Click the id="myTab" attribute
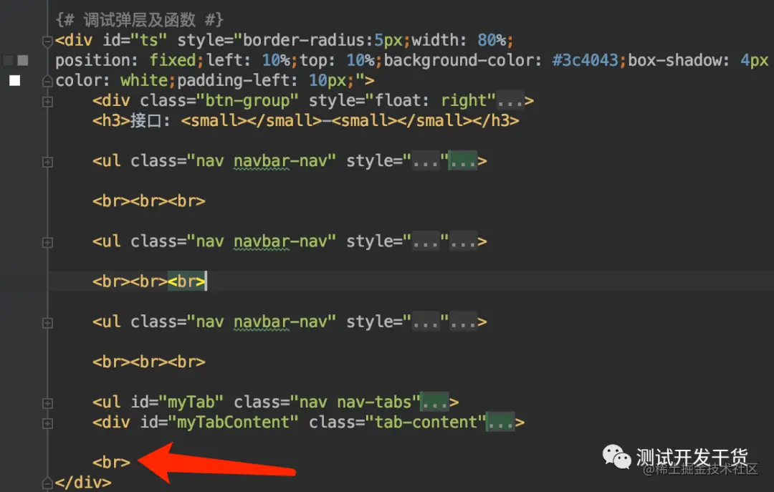 177,402
